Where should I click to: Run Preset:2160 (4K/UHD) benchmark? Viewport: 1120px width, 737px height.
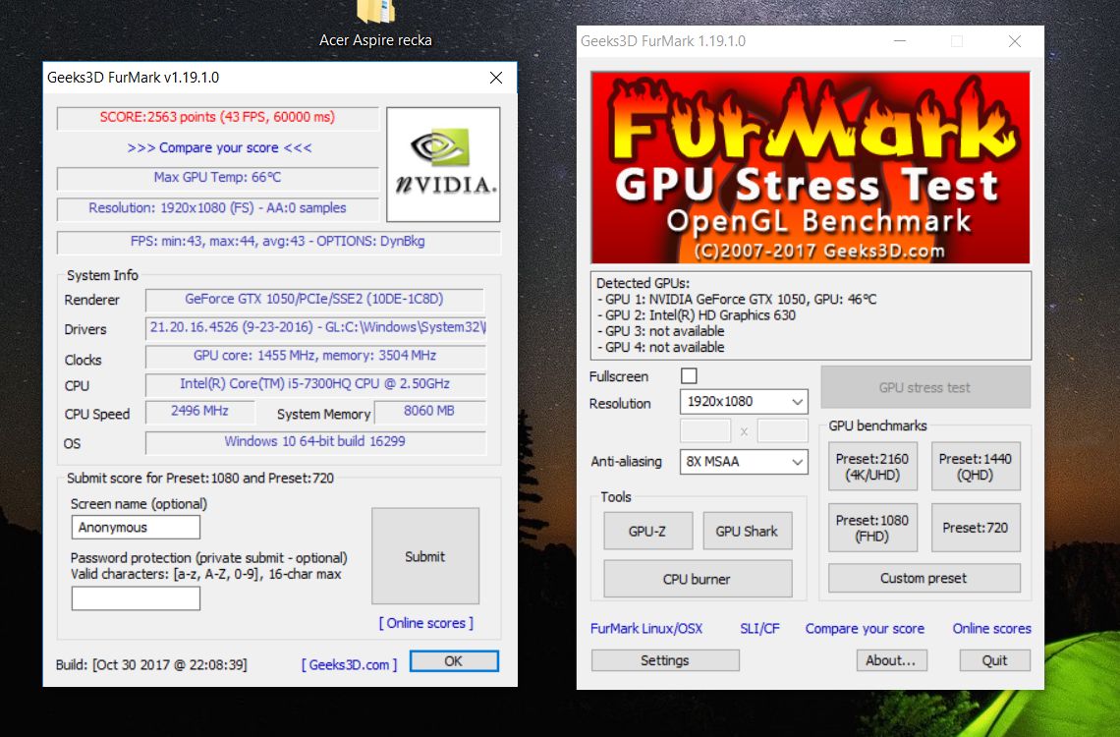pos(872,467)
